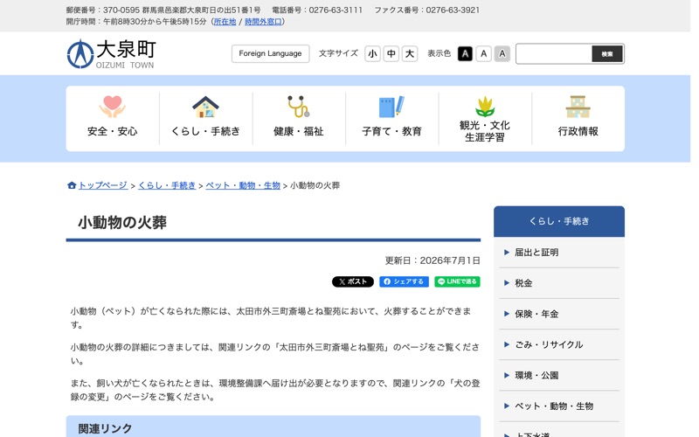Send page via LINEで送る button
This screenshot has width=699, height=437.
point(457,281)
